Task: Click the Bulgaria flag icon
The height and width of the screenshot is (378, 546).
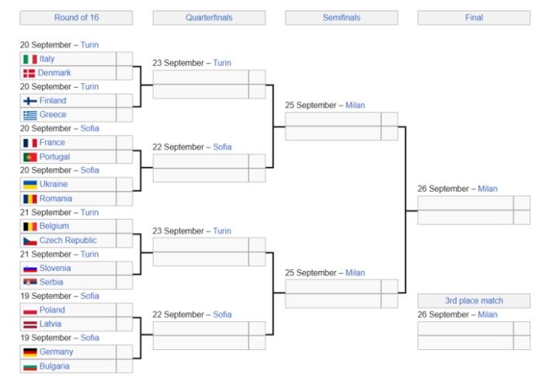Action: click(30, 366)
